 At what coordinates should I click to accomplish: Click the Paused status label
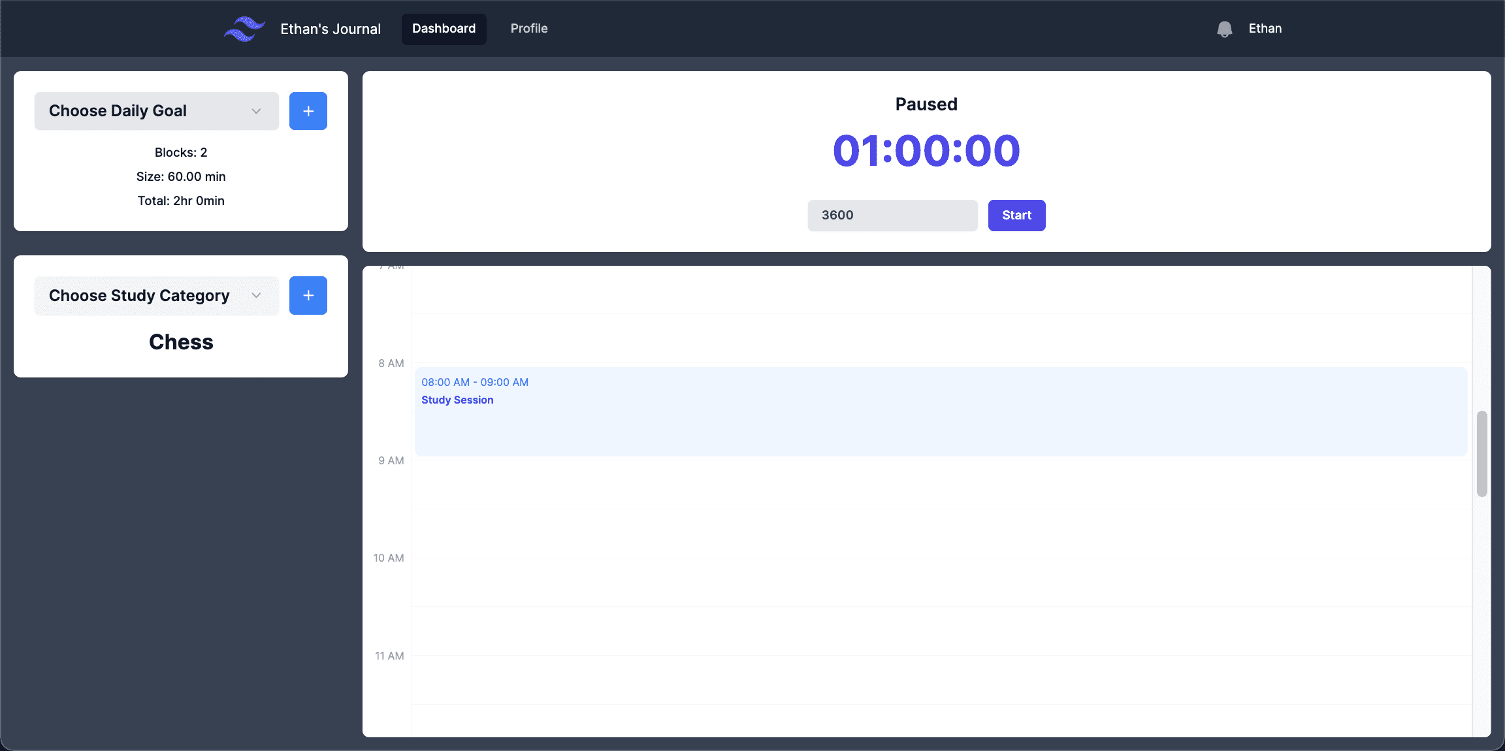coord(926,103)
